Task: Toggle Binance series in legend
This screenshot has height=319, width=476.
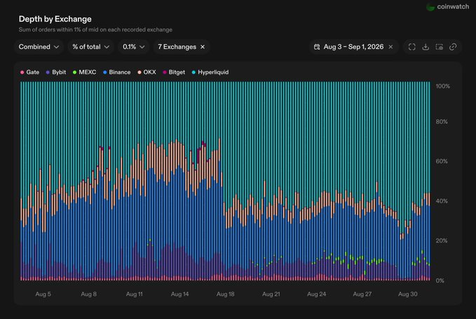Action: pos(117,72)
